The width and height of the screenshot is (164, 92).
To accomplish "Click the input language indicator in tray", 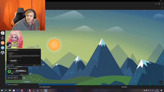I will tap(153, 90).
